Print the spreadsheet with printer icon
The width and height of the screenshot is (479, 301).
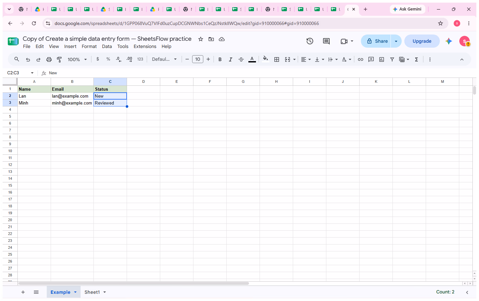(x=49, y=59)
